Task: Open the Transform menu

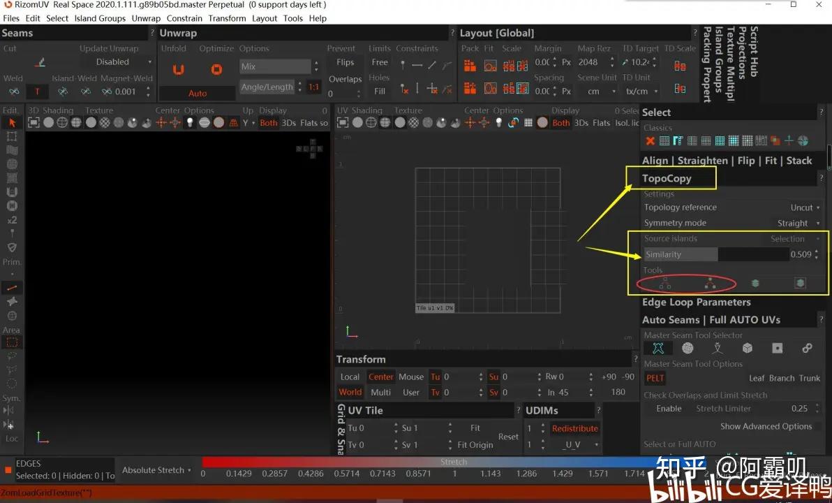Action: tap(227, 18)
